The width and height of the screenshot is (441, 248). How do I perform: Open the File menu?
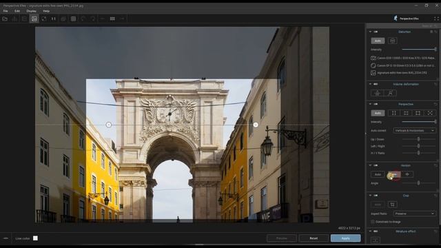click(x=6, y=11)
